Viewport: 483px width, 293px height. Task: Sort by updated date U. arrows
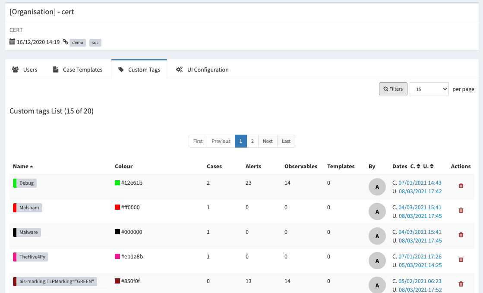pyautogui.click(x=432, y=167)
